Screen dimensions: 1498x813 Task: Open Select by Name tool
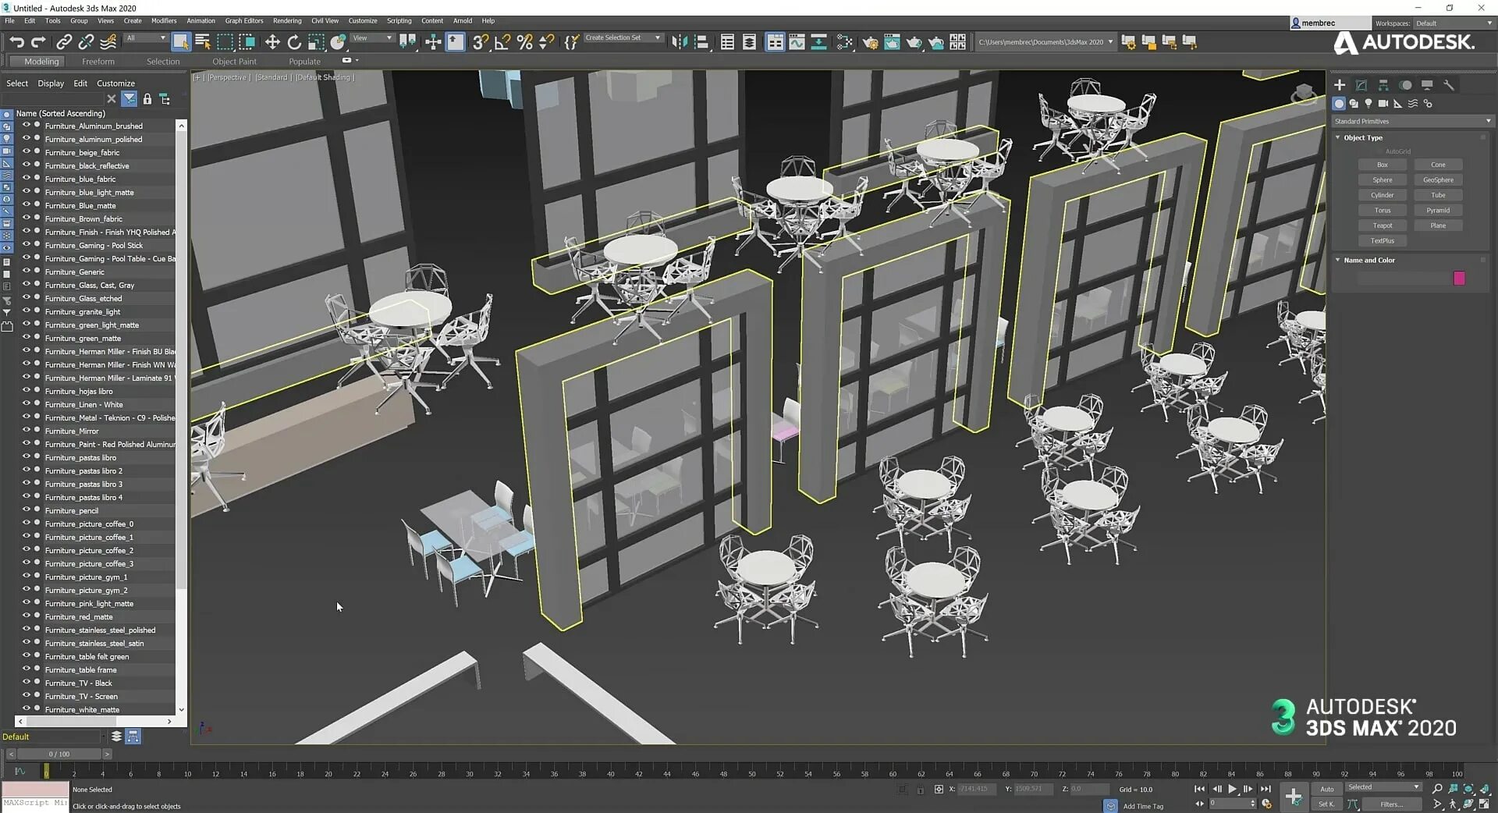click(203, 42)
